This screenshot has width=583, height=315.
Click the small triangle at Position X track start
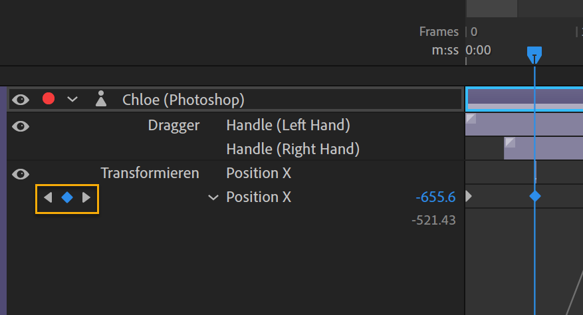(x=469, y=196)
